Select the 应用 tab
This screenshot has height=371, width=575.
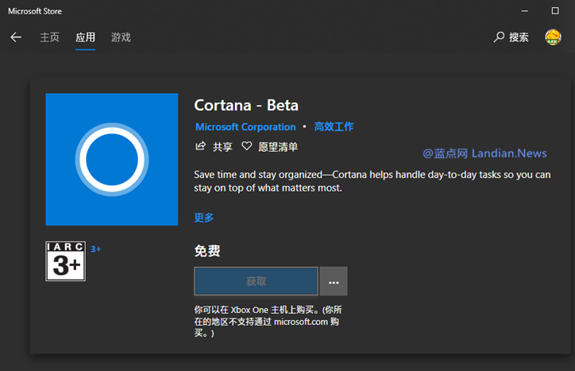click(85, 37)
